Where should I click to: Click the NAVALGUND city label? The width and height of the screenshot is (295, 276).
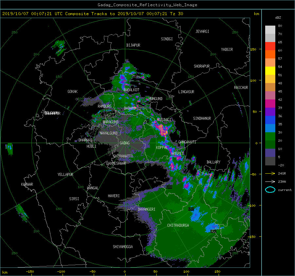point(108,133)
